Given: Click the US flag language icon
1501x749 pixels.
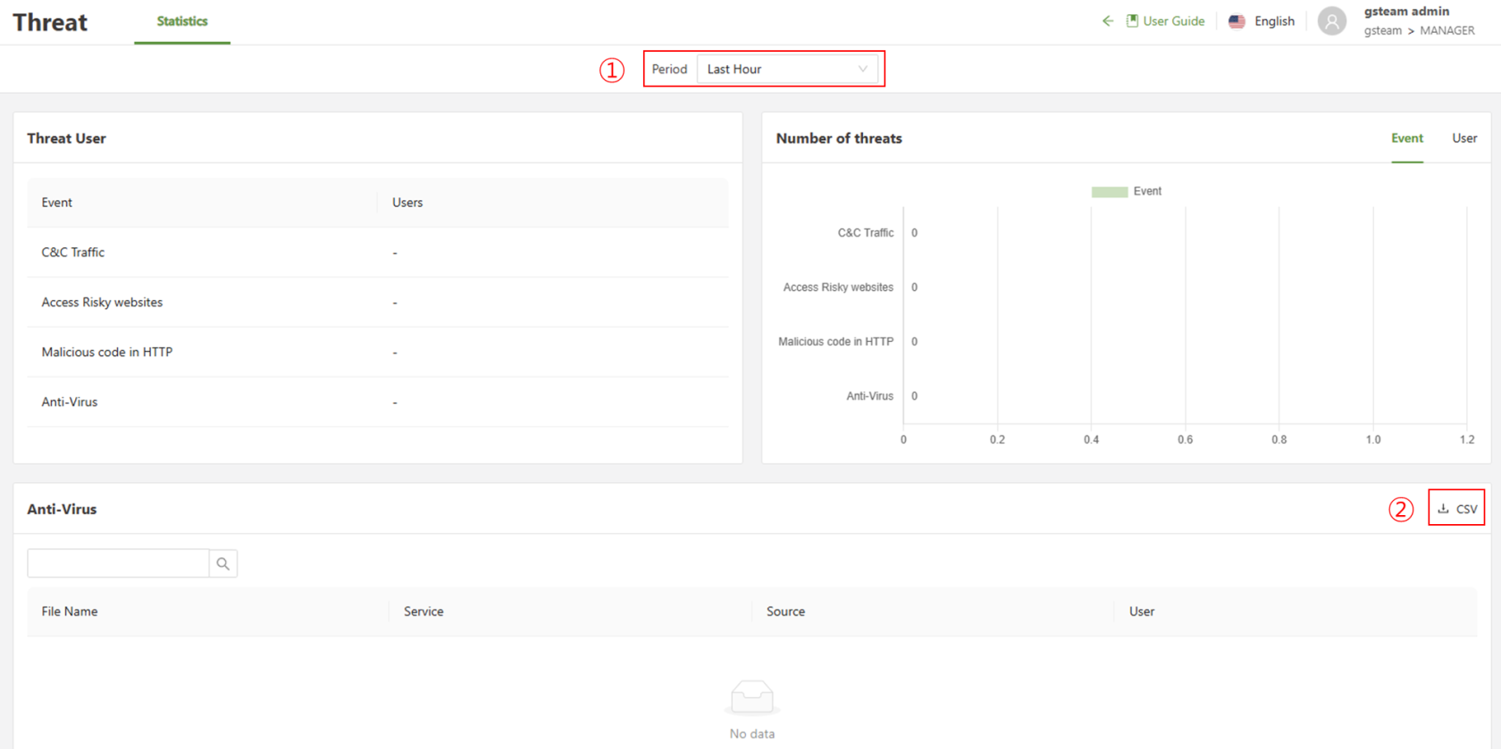Looking at the screenshot, I should pyautogui.click(x=1237, y=21).
